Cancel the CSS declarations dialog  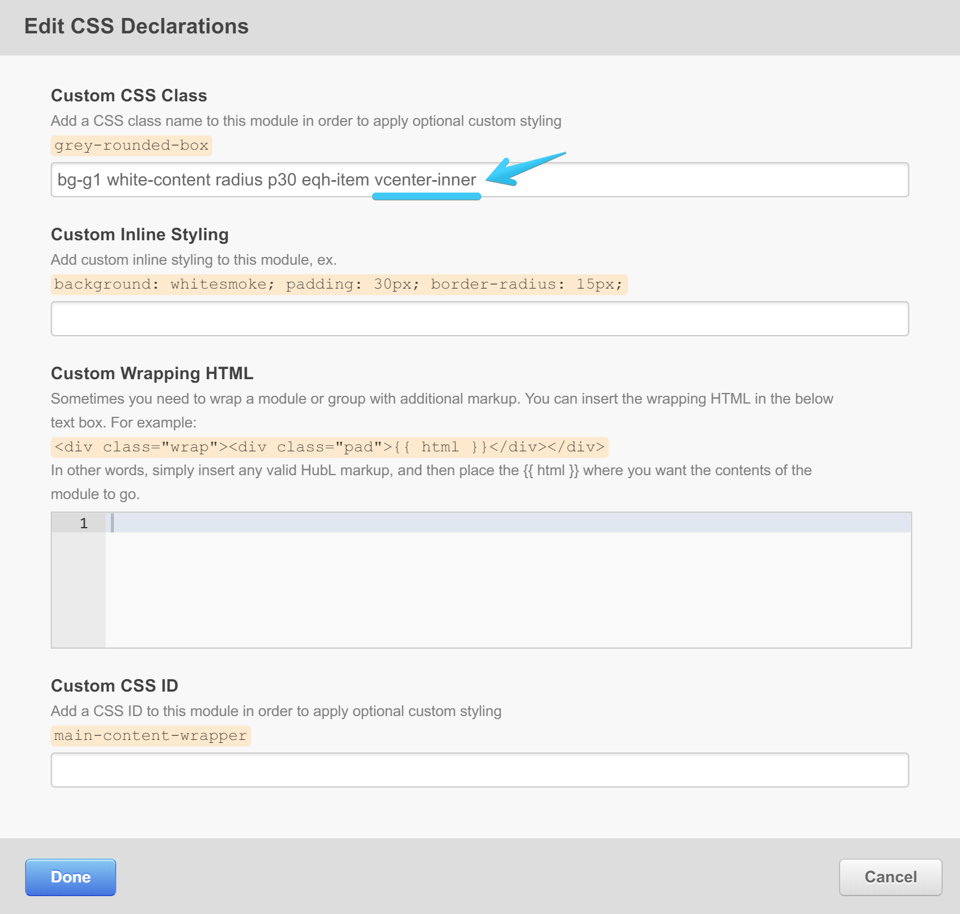click(x=890, y=877)
